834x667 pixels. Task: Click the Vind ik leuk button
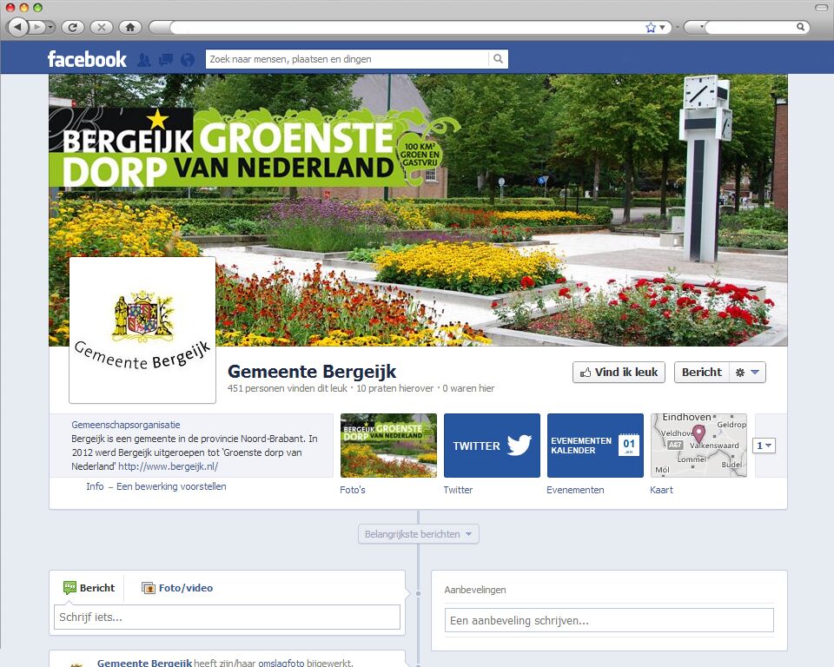619,373
